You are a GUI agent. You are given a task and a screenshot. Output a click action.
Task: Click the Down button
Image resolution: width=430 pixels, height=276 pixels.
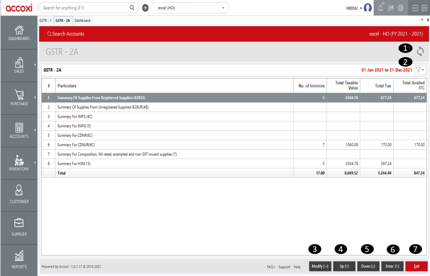pos(368,266)
